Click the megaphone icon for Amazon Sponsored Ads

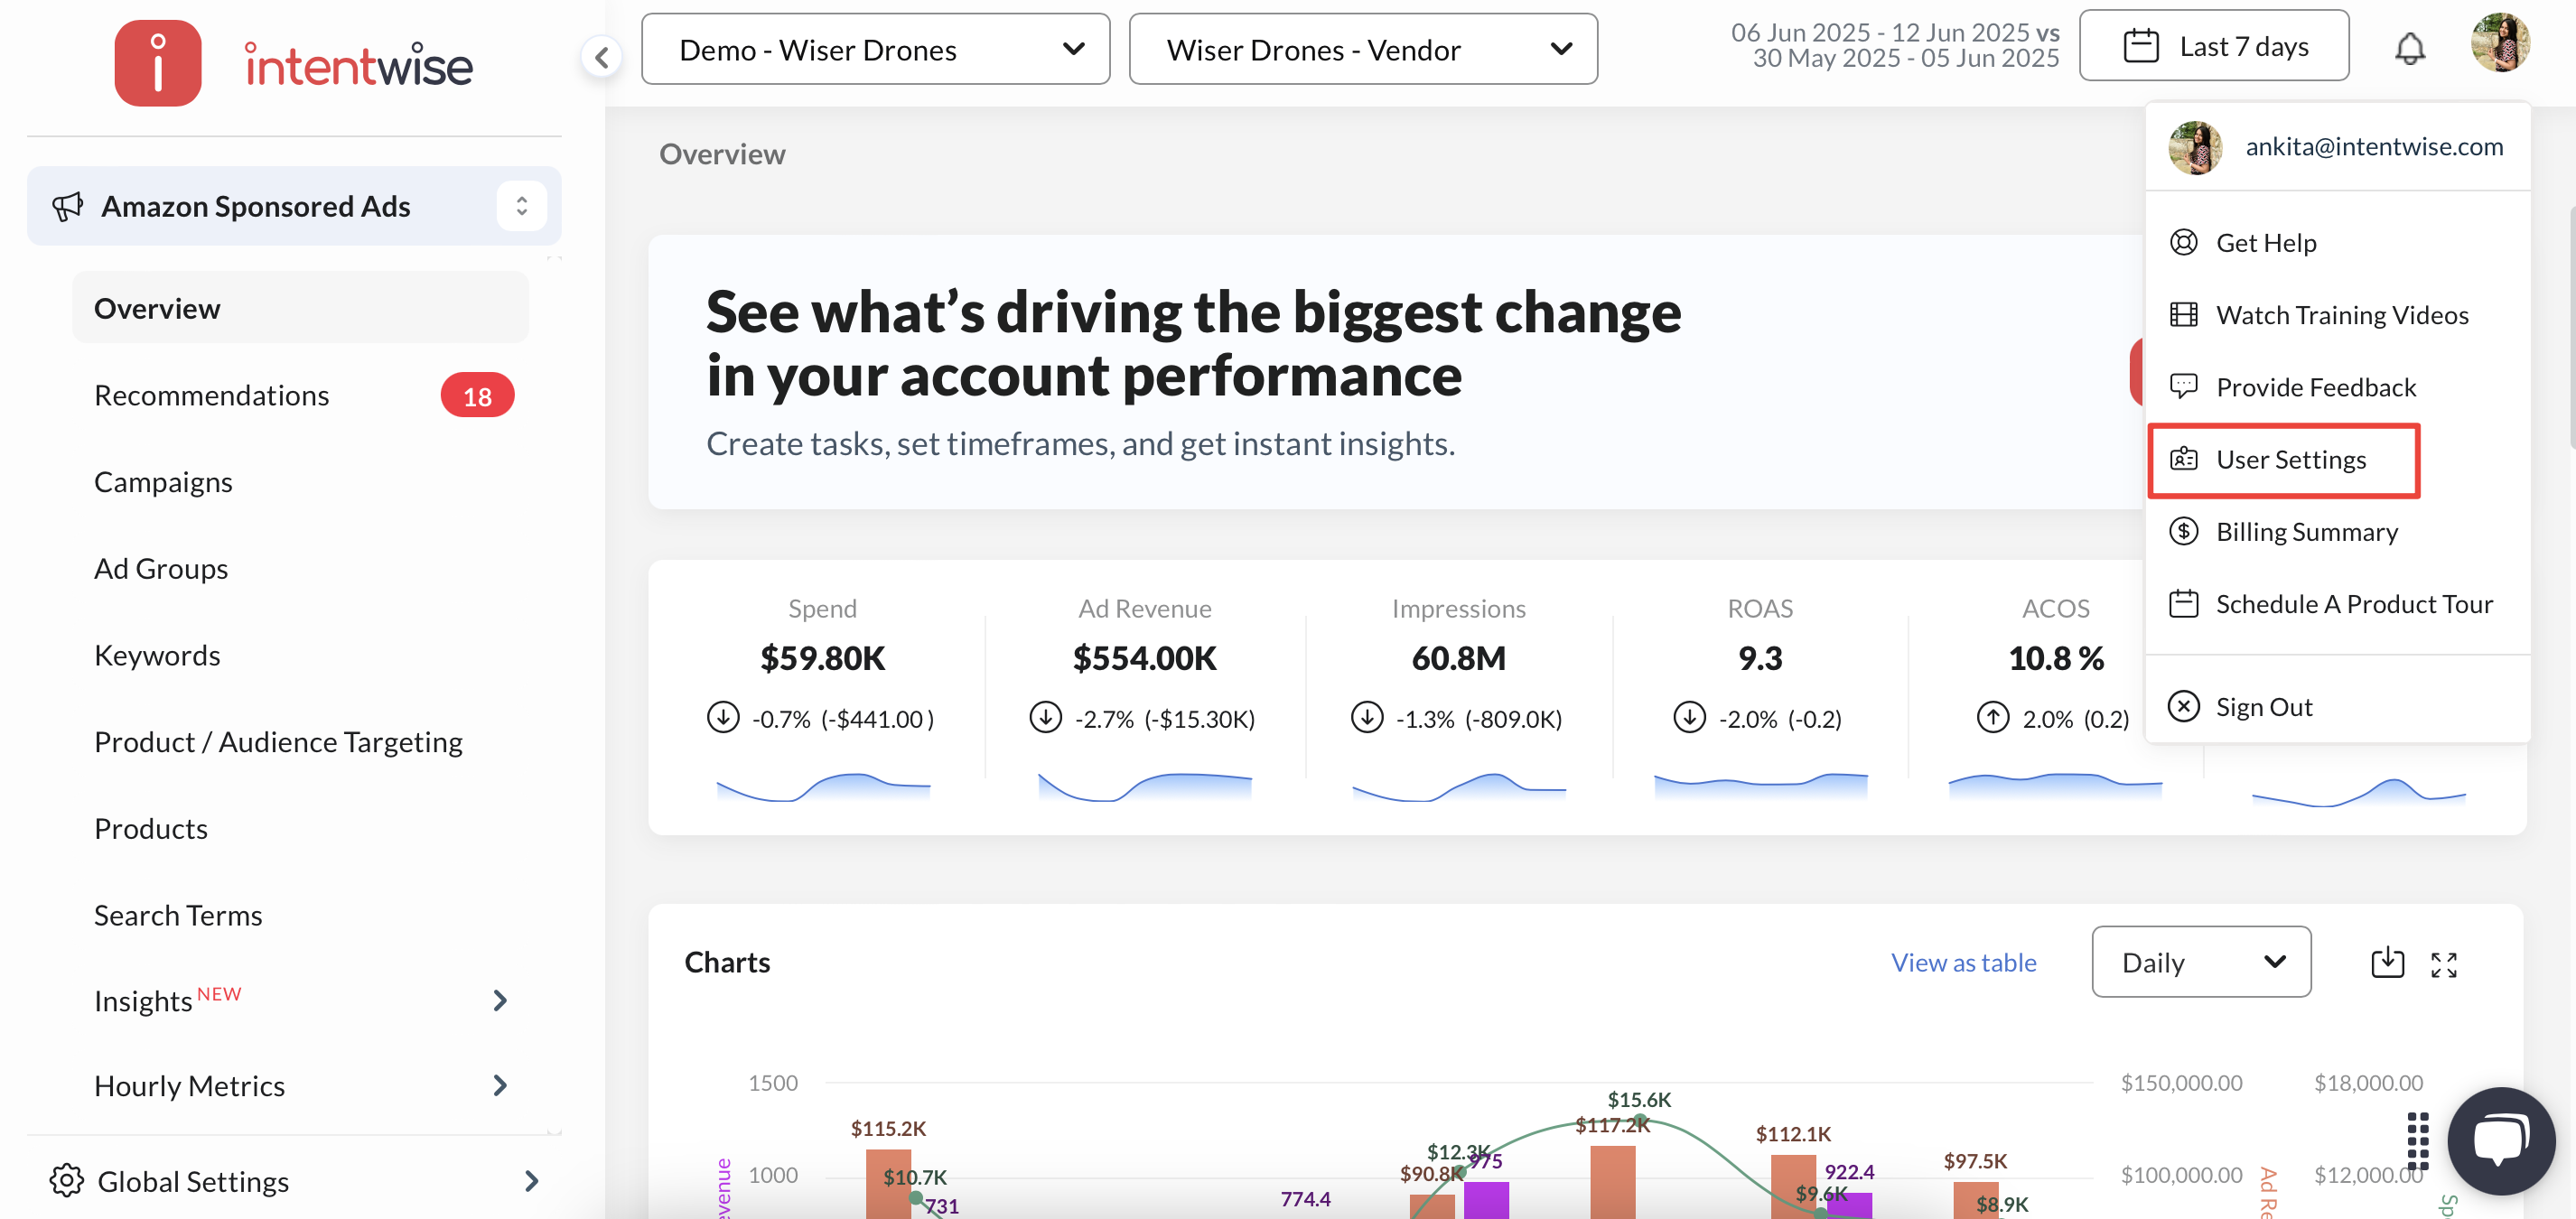[x=67, y=206]
